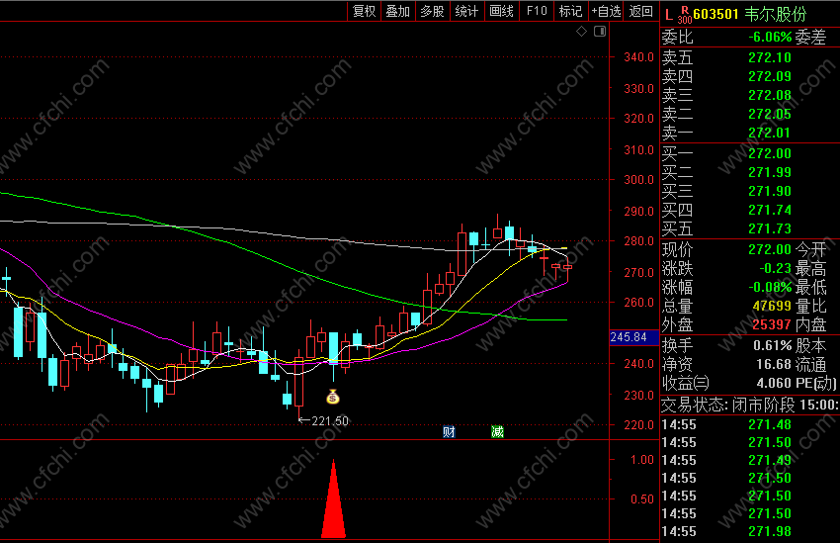
Task: Click the 减 reduction marker
Action: click(x=497, y=432)
